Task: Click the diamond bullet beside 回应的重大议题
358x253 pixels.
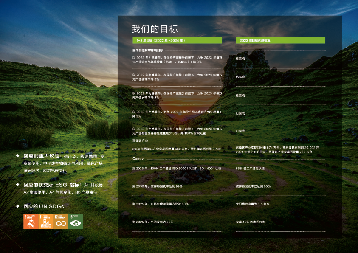Action: coord(17,156)
